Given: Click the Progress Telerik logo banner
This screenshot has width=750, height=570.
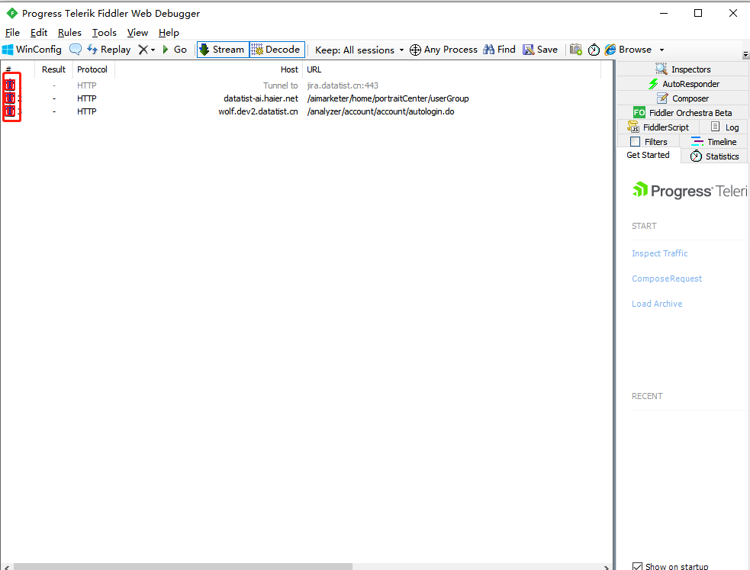Looking at the screenshot, I should point(689,190).
